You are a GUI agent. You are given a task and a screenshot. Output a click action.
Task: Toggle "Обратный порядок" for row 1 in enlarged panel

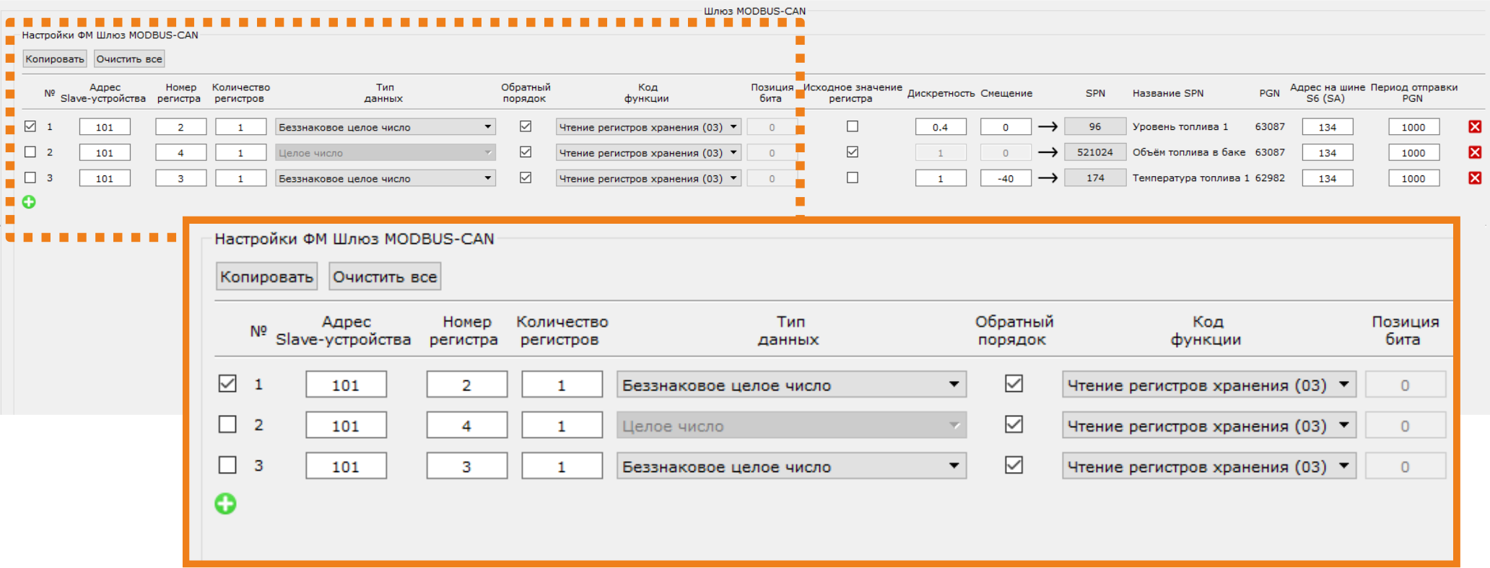(x=1014, y=383)
